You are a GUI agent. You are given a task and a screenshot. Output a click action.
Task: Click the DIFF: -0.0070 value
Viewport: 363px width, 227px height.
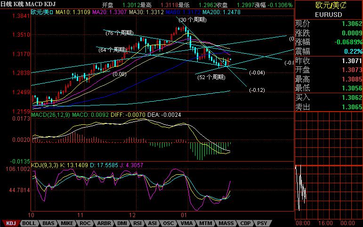(x=128, y=115)
